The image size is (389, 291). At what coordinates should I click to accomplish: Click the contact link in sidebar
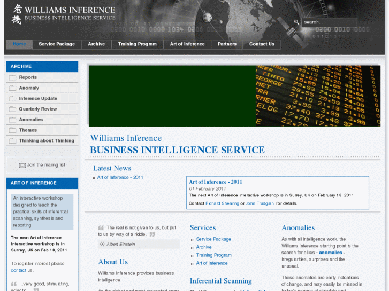click(x=18, y=270)
